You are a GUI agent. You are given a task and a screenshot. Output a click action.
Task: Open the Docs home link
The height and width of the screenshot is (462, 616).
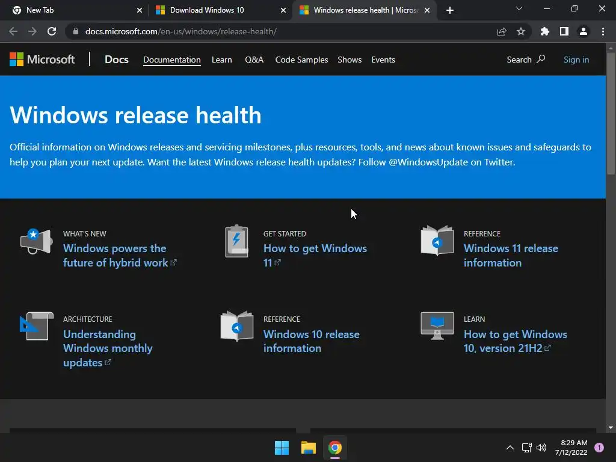pos(116,60)
